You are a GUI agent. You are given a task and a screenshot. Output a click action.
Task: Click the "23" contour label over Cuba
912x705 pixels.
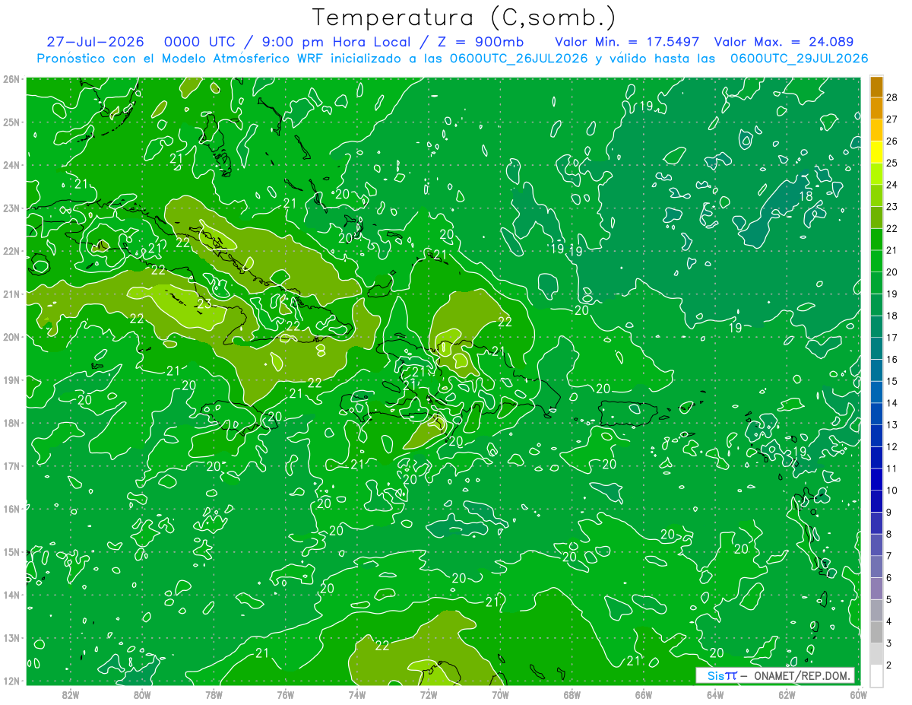(204, 304)
